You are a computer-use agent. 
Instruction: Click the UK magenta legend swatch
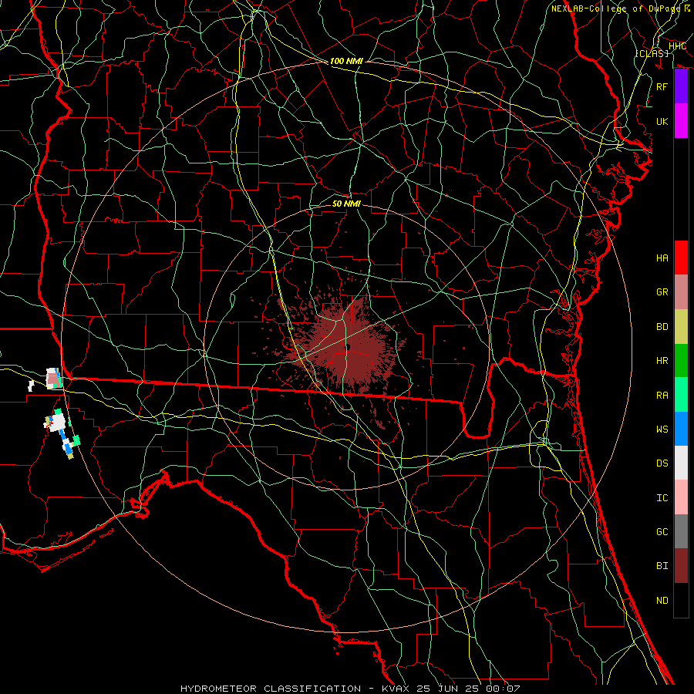point(681,121)
